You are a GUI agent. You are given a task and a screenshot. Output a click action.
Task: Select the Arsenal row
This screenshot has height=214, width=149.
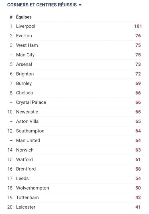(75, 64)
